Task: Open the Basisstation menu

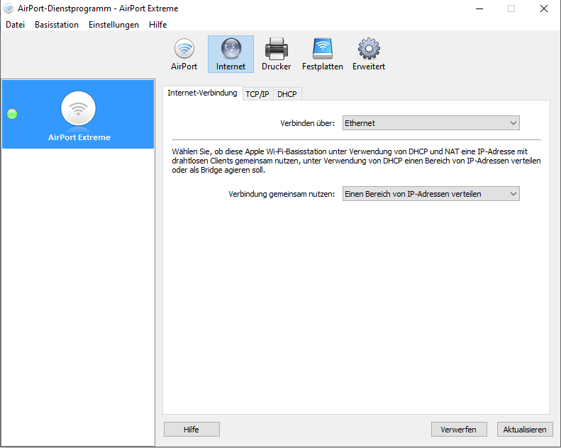Action: 57,25
